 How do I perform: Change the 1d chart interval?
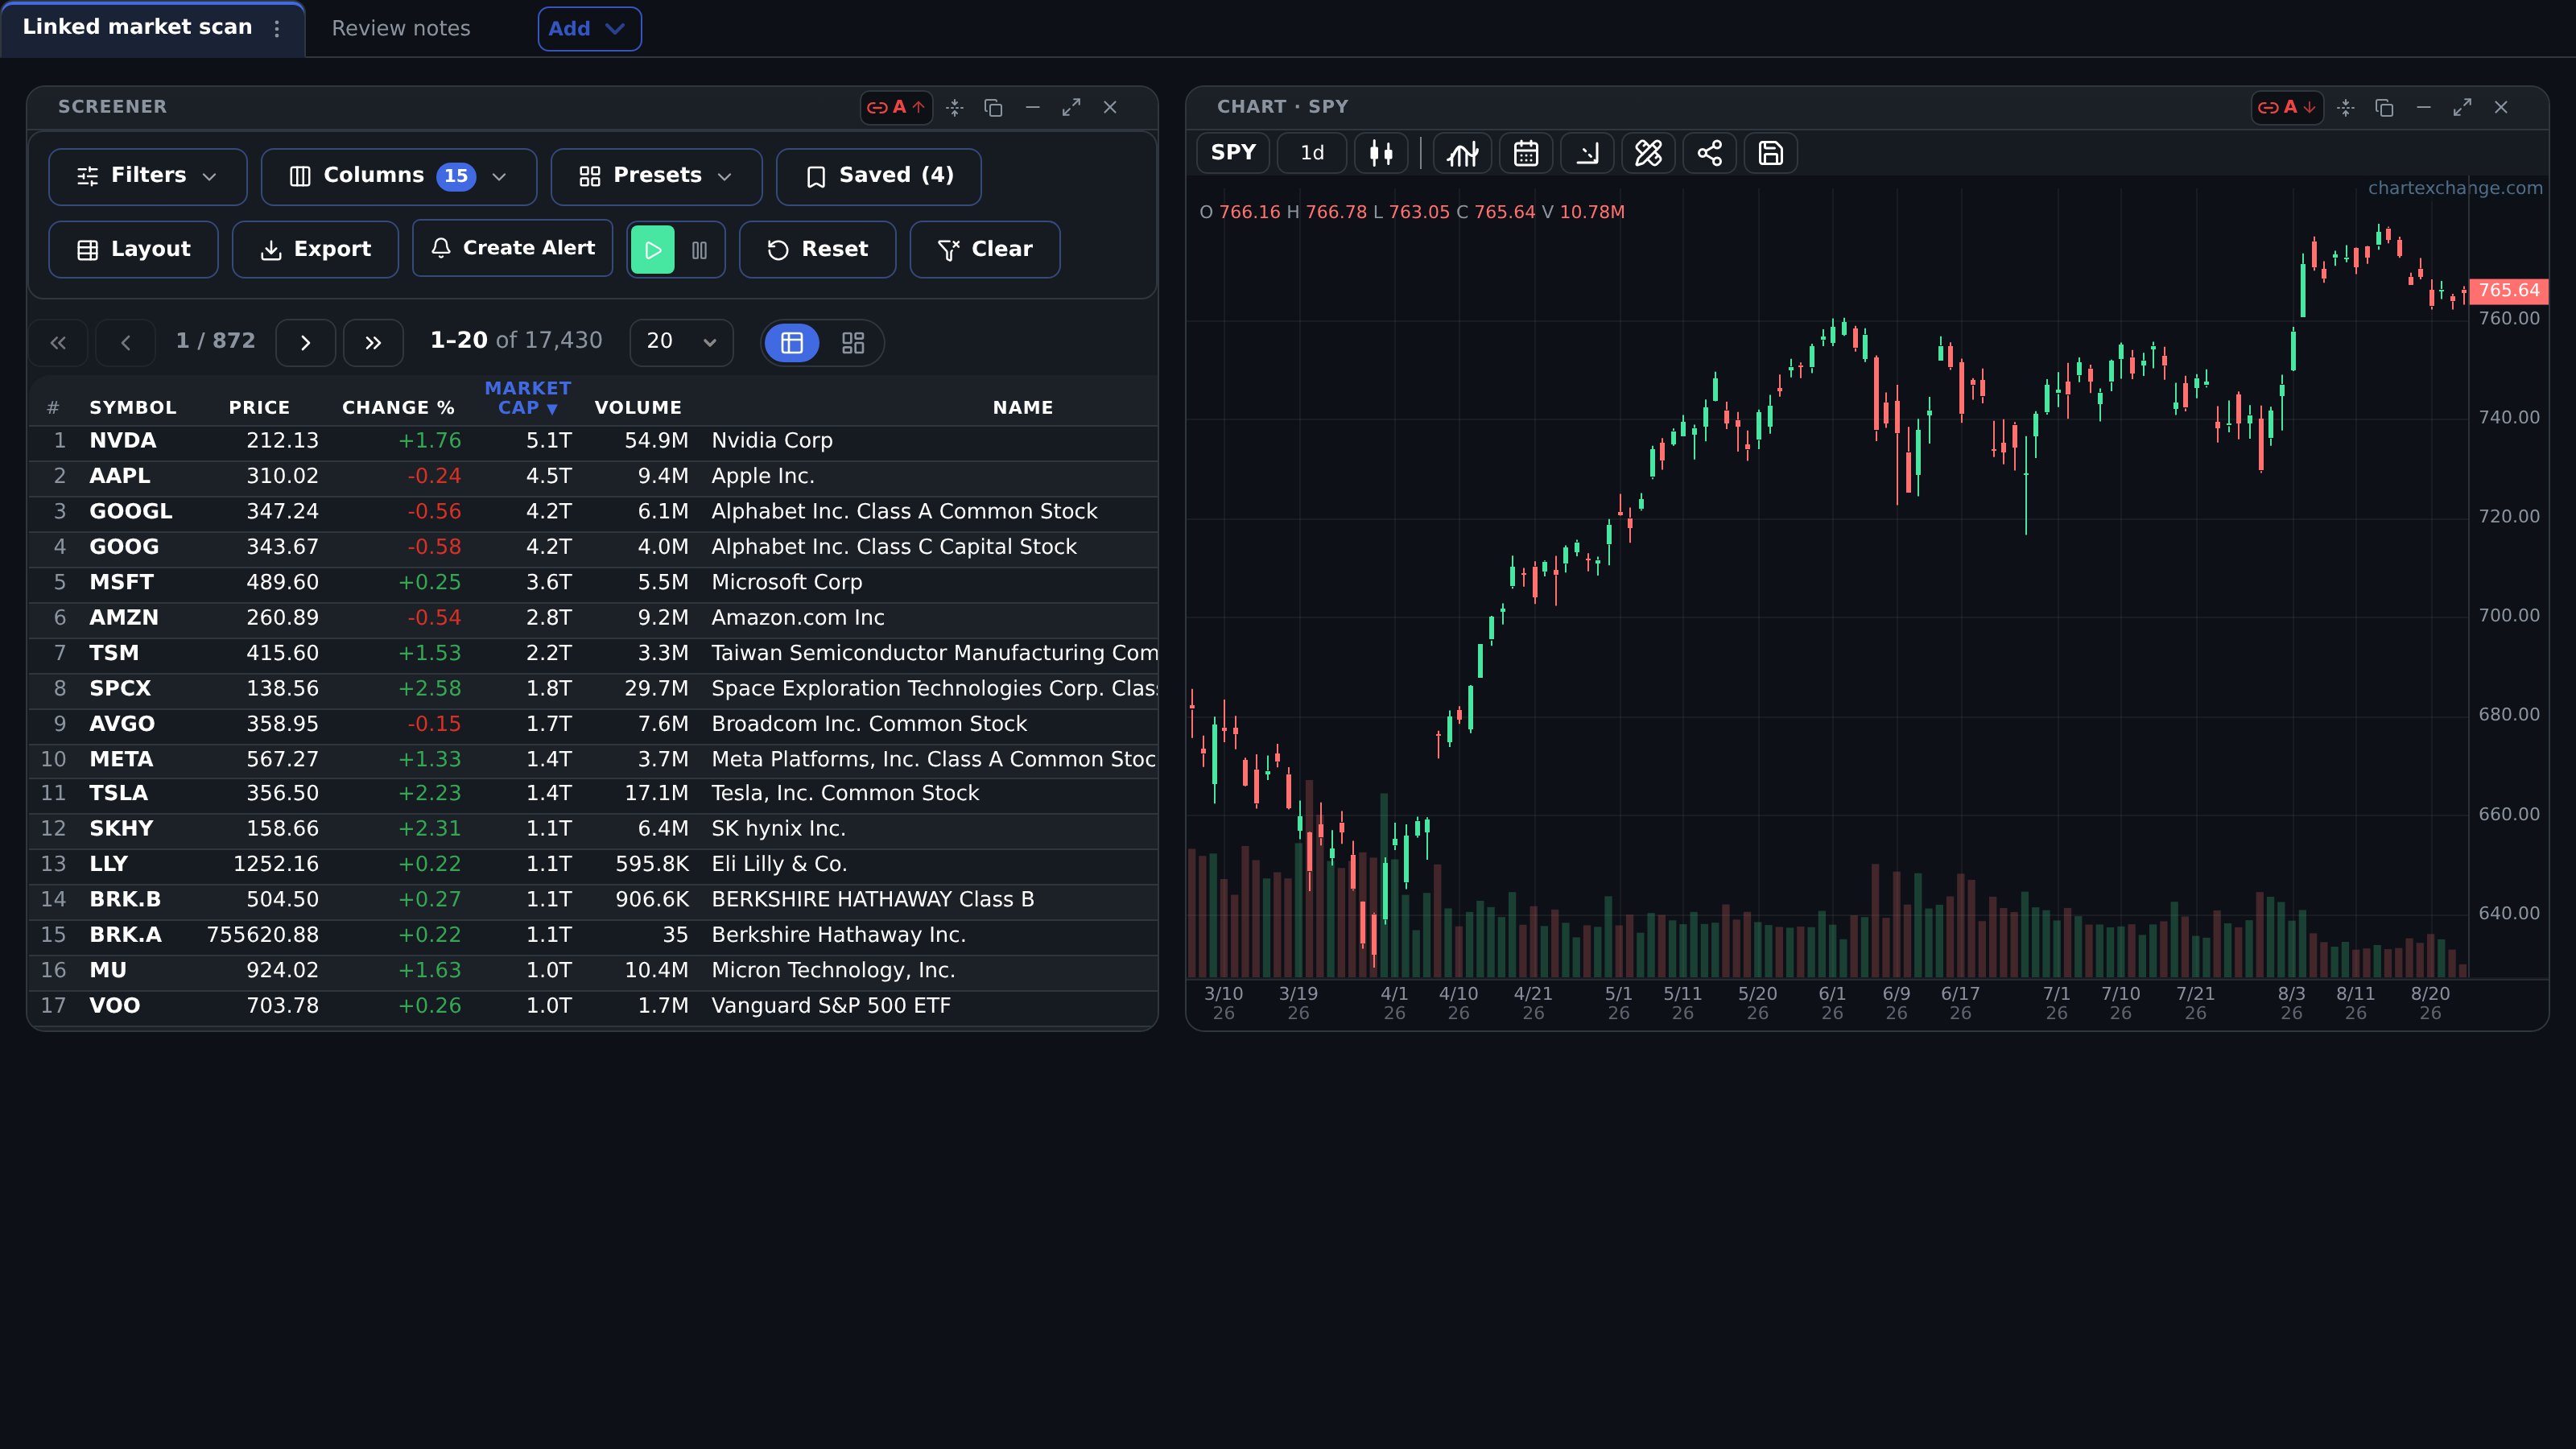[1312, 153]
